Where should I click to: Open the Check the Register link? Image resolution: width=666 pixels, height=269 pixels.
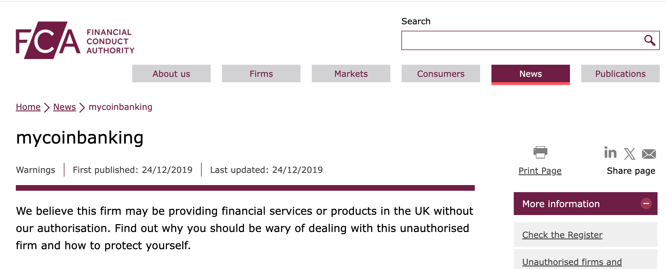tap(562, 235)
